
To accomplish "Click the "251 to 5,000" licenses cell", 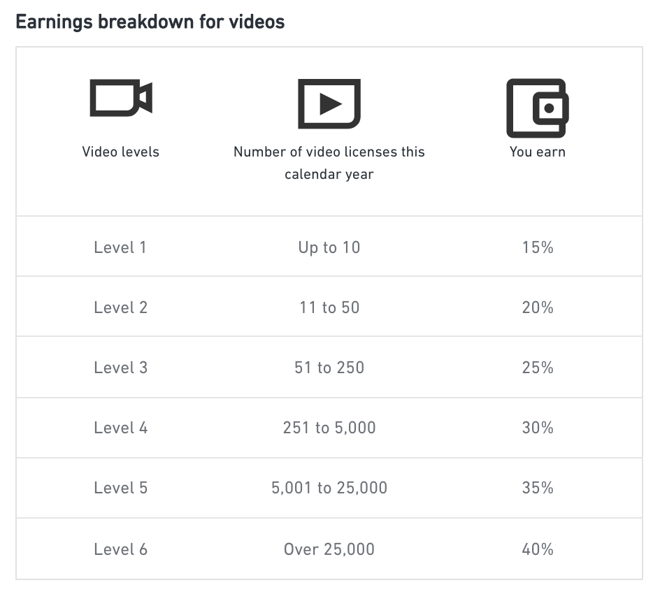I will [329, 428].
